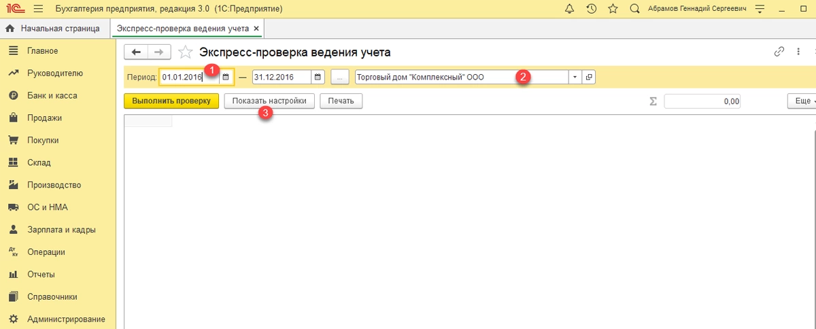Click ОС и НМА truck icon
This screenshot has width=816, height=329.
pos(13,207)
